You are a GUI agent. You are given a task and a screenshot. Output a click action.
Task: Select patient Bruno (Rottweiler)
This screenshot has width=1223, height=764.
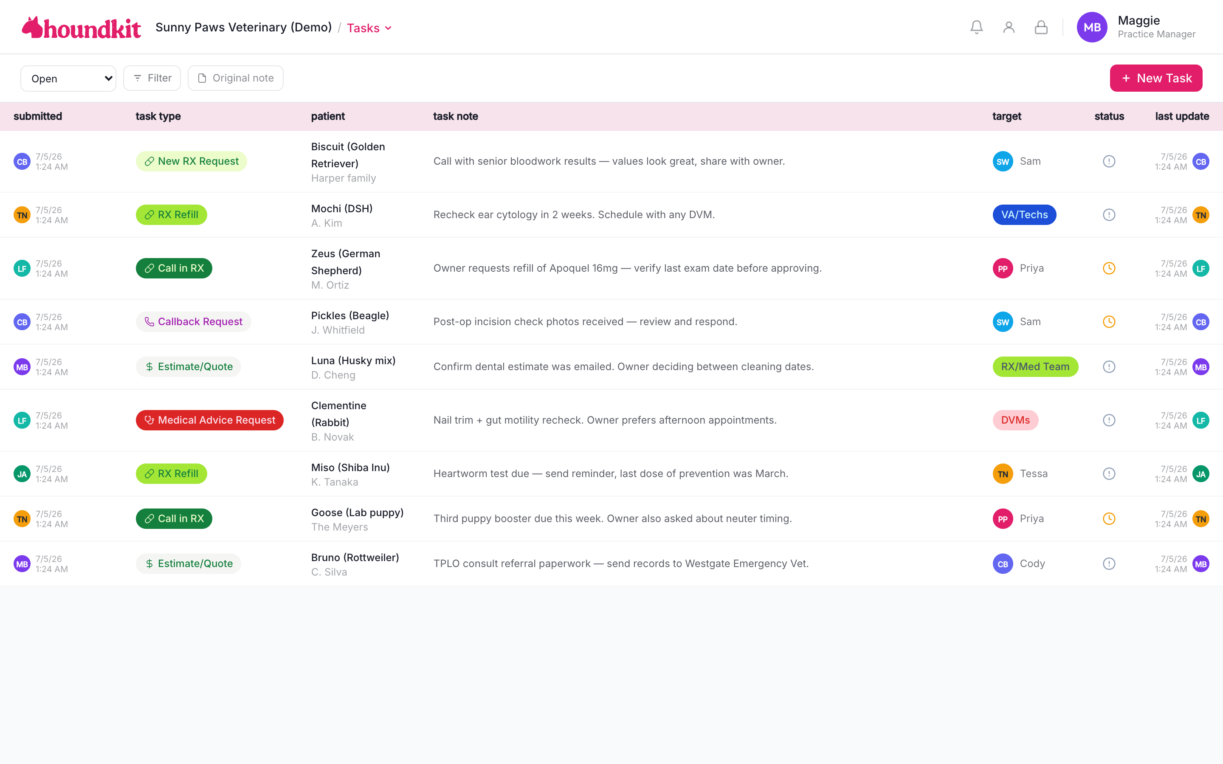coord(355,558)
